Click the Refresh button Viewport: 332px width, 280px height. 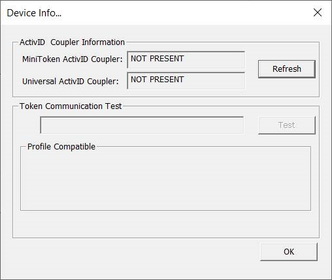click(287, 69)
